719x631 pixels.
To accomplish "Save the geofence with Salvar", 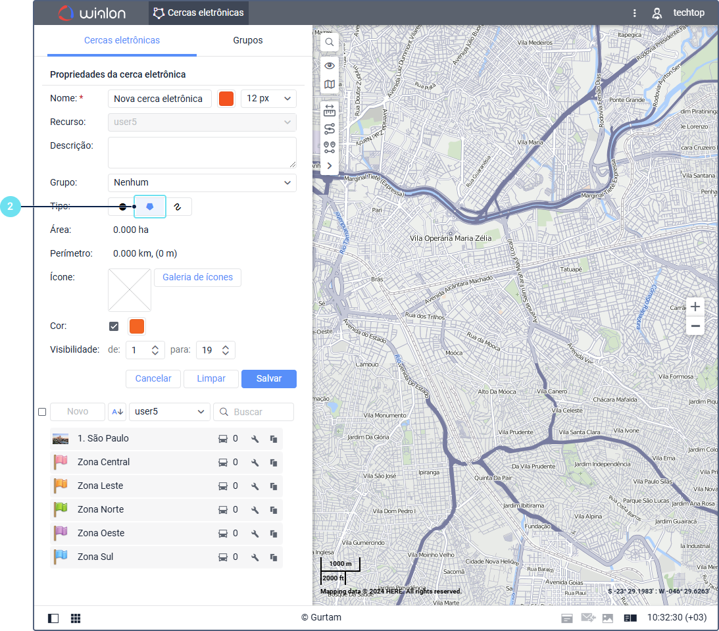I will [268, 379].
